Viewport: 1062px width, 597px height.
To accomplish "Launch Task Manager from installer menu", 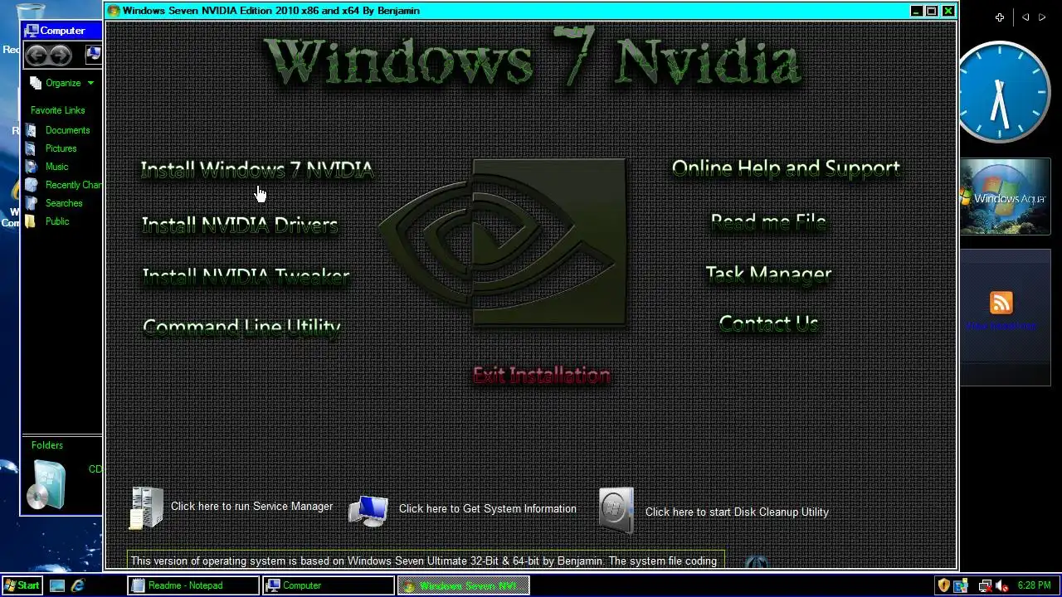I will 768,274.
